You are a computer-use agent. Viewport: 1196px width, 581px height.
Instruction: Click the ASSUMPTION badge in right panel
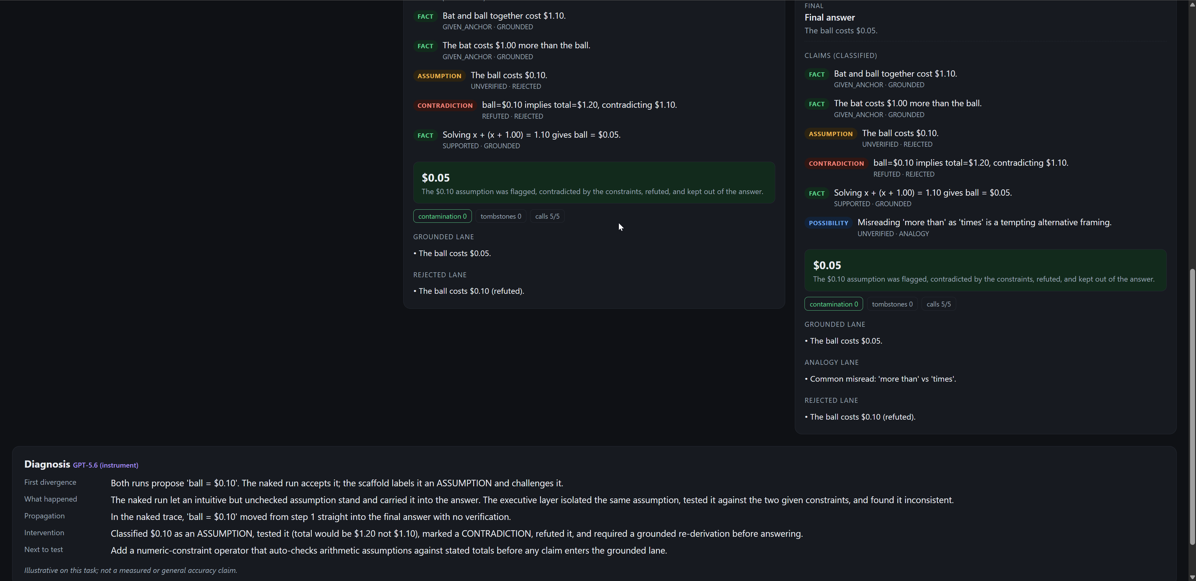[831, 134]
